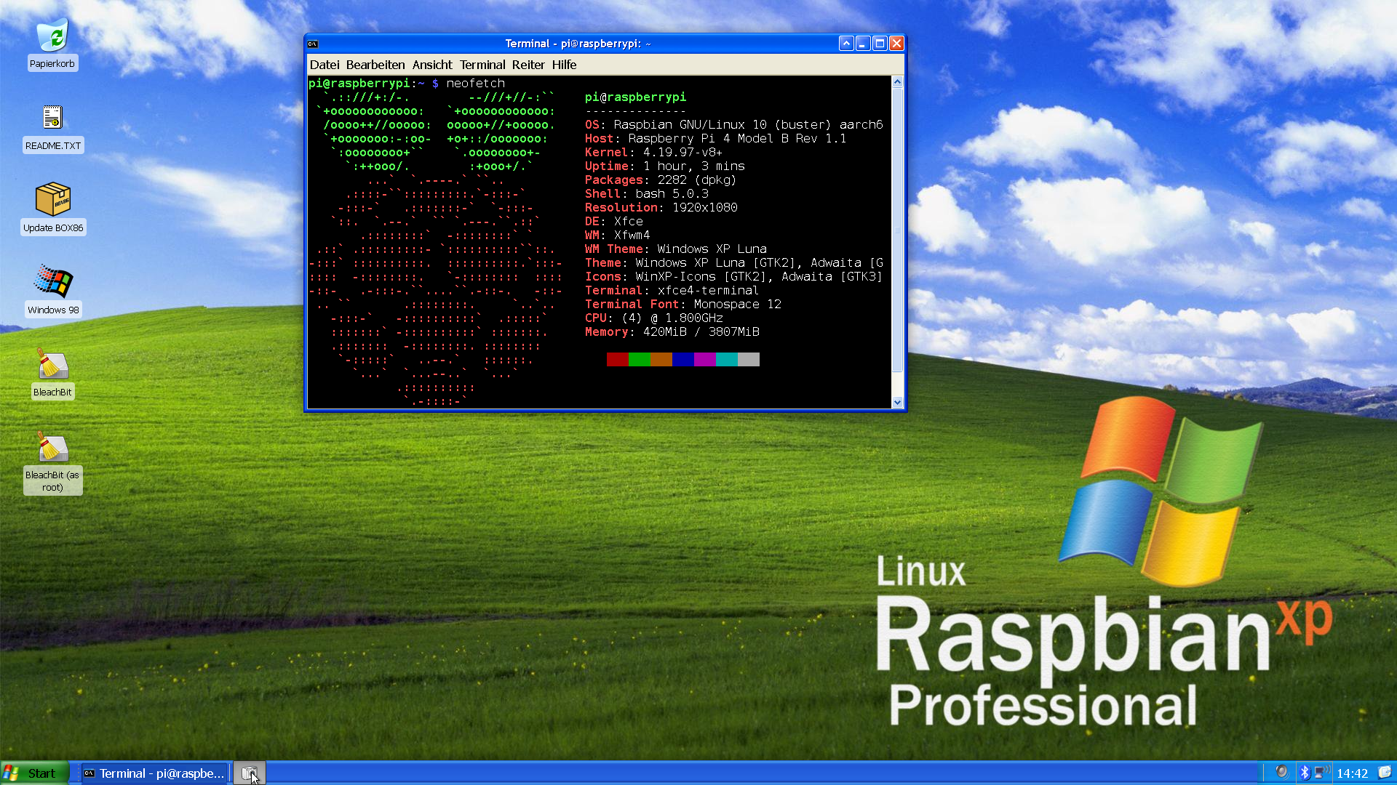Close the terminal window
Screen dimensions: 1397x785
tap(896, 44)
